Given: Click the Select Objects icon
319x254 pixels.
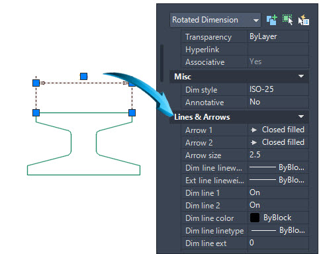Looking at the screenshot, I should pyautogui.click(x=287, y=20).
